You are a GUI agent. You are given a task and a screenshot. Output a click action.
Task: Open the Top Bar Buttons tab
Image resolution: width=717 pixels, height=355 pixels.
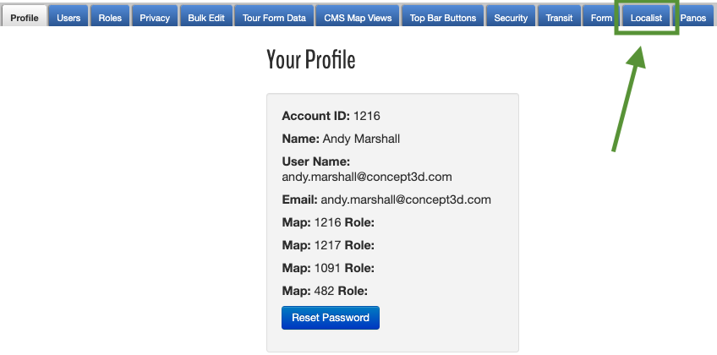[443, 16]
